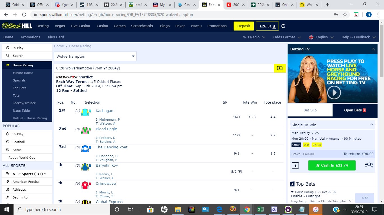This screenshot has height=215, width=384.
Task: Click the William Hill logo
Action: coord(17,26)
